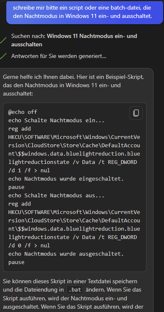This screenshot has height=312, width=164.
Task: Click the 'echo Nachtmodus wurde ausgeschaltet.' line
Action: tap(66, 254)
